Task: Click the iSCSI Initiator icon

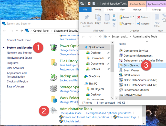Action: (x=121, y=75)
